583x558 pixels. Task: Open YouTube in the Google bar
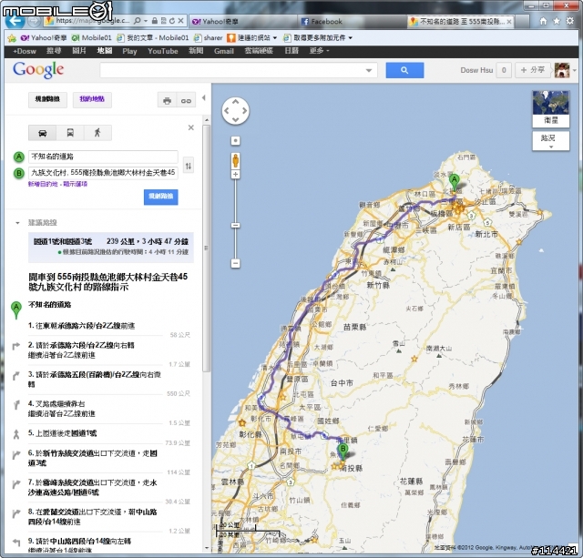click(162, 51)
